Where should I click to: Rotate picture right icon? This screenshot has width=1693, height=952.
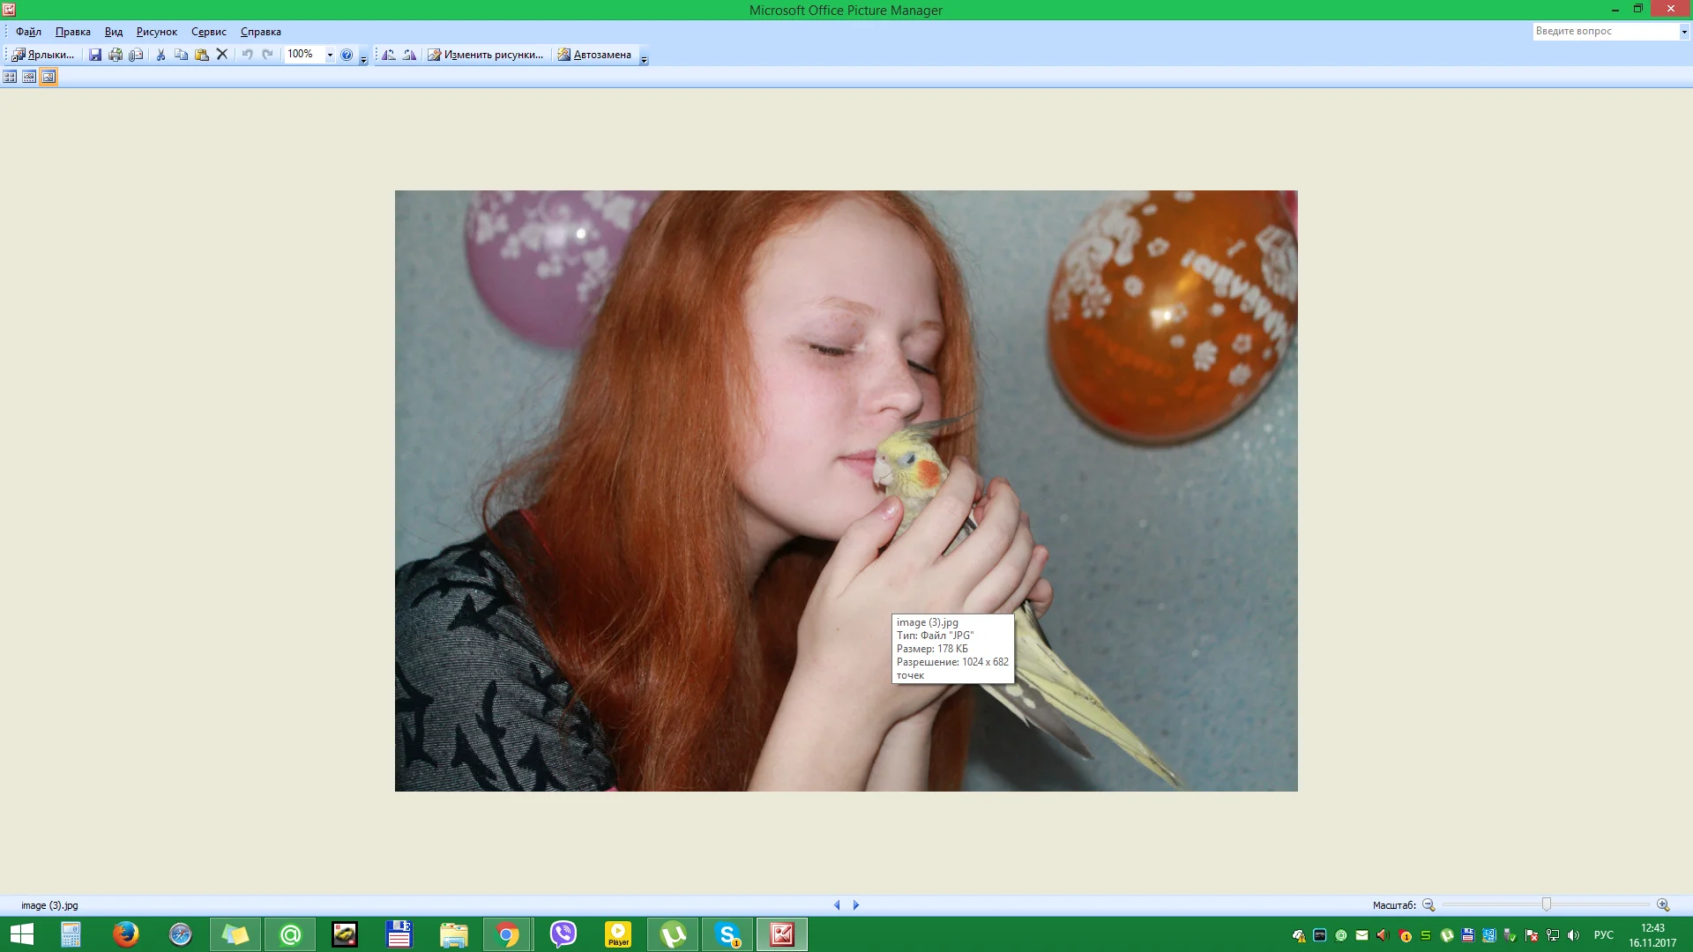pyautogui.click(x=409, y=55)
